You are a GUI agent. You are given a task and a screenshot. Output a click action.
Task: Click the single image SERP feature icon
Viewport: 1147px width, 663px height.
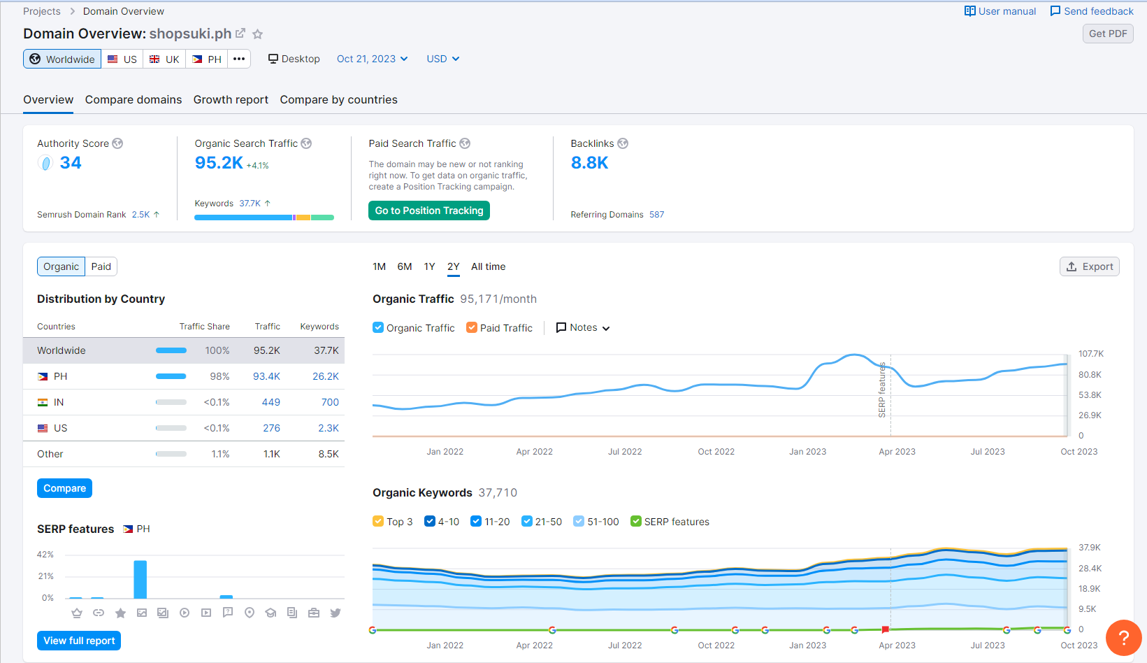click(x=142, y=613)
